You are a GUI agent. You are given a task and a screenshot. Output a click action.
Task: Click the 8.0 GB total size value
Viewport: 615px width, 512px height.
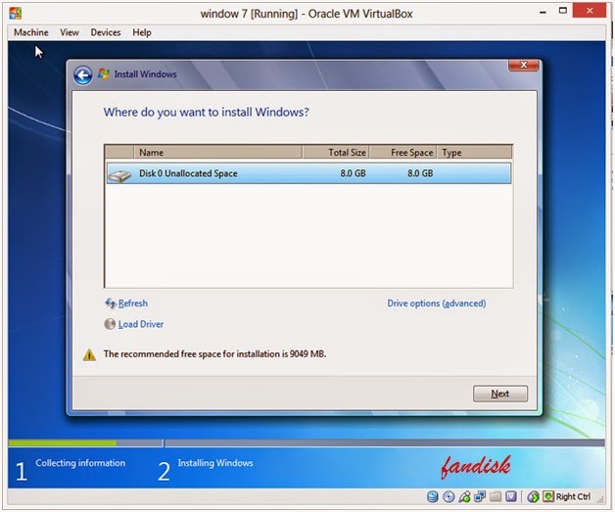[x=353, y=173]
